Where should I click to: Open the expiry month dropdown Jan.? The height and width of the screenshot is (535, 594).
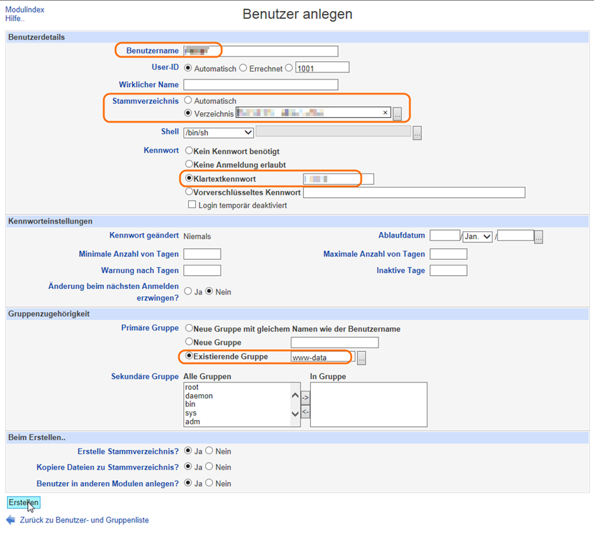point(478,237)
